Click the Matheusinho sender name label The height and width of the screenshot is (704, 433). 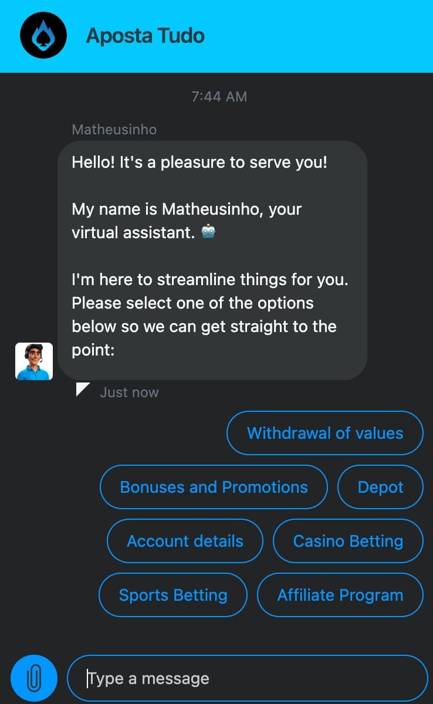[x=114, y=129]
